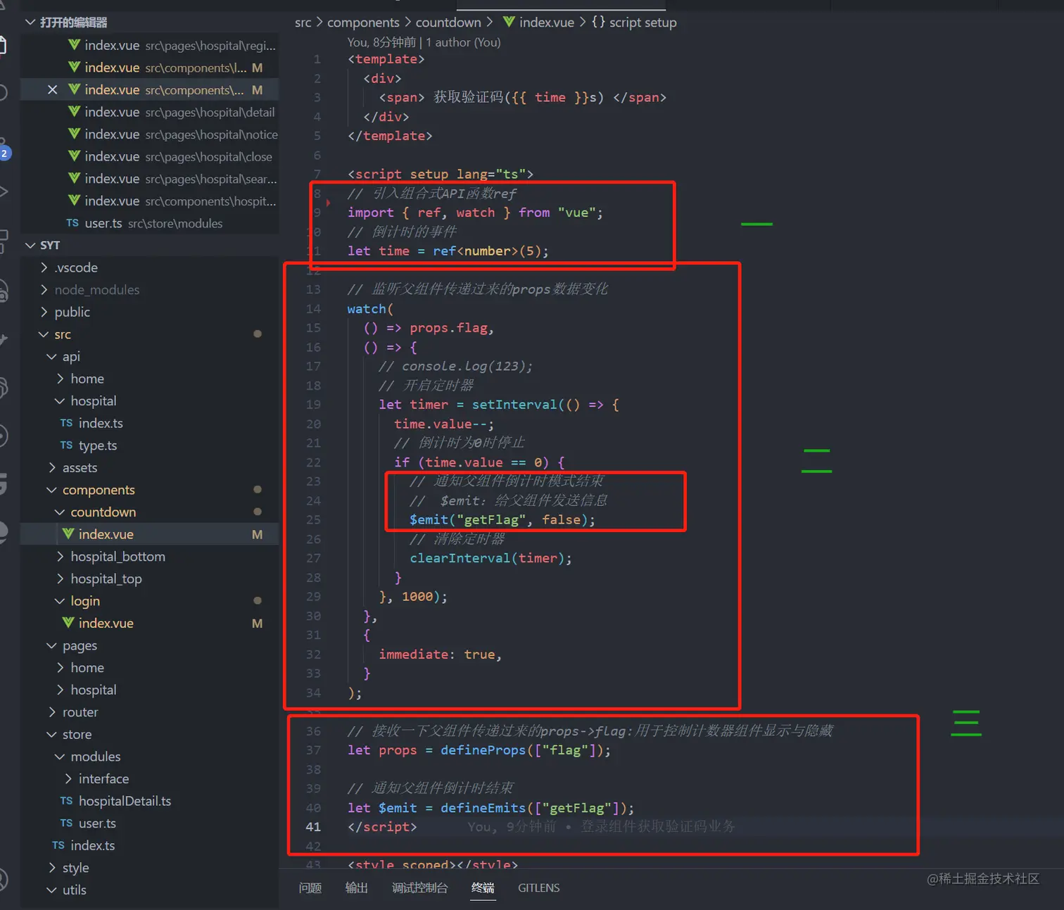
Task: Expand the node_modules folder
Action: click(44, 290)
